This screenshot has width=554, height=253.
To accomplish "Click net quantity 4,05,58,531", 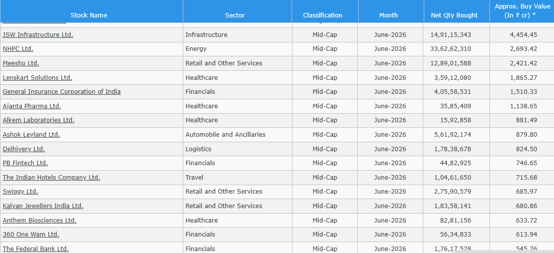I will coord(453,92).
